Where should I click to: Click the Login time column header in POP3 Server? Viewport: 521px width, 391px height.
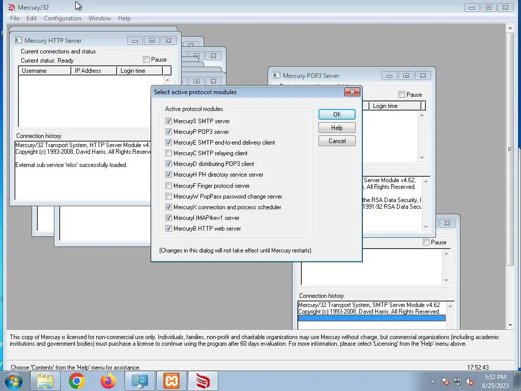pyautogui.click(x=395, y=106)
